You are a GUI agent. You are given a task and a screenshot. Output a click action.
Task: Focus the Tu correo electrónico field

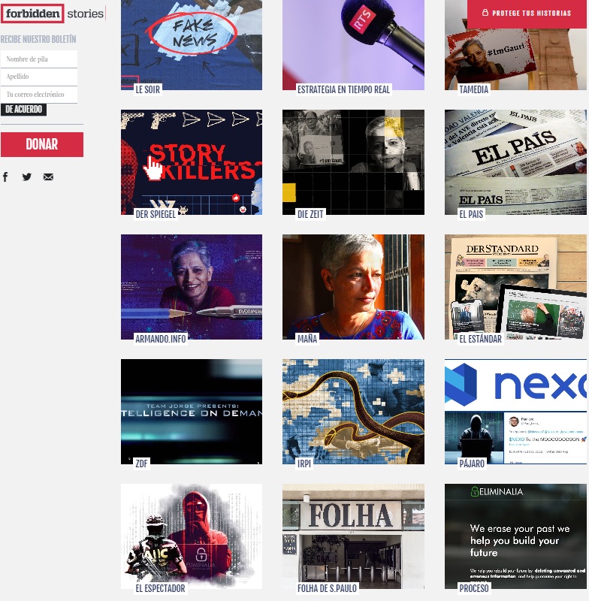pyautogui.click(x=39, y=95)
